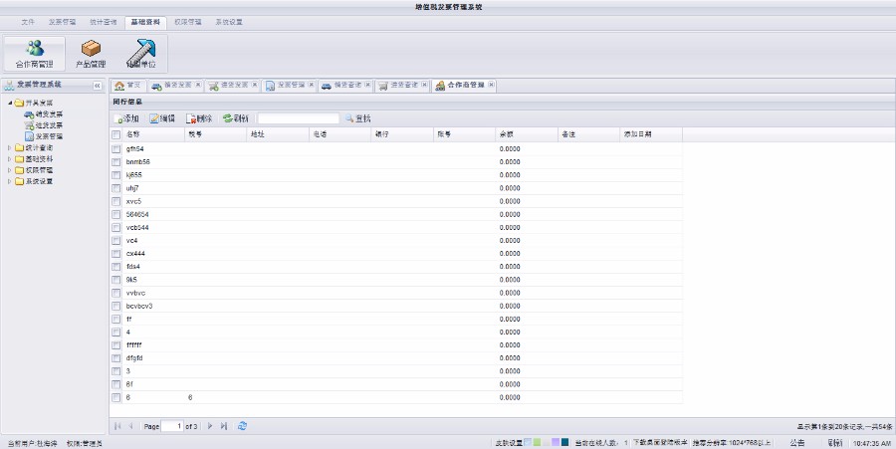
Task: Choose the purple skin swatch
Action: point(556,442)
